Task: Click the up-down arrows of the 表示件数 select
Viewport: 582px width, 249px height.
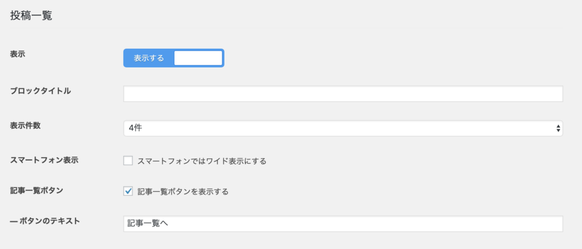Action: (558, 128)
